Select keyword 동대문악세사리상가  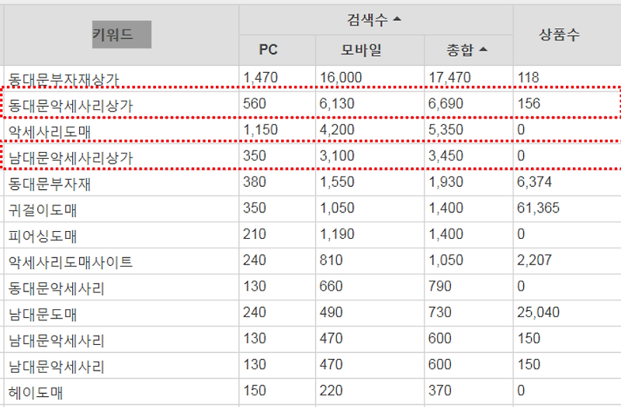coord(71,105)
